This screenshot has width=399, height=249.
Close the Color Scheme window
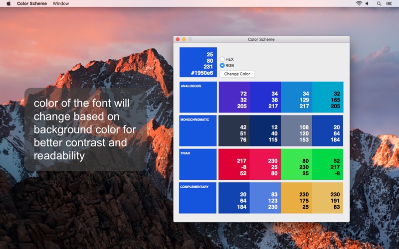178,39
